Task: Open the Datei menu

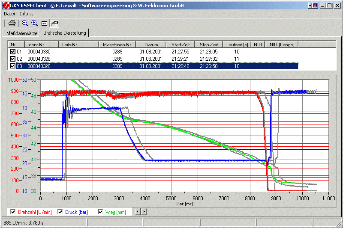Action: [x=9, y=14]
